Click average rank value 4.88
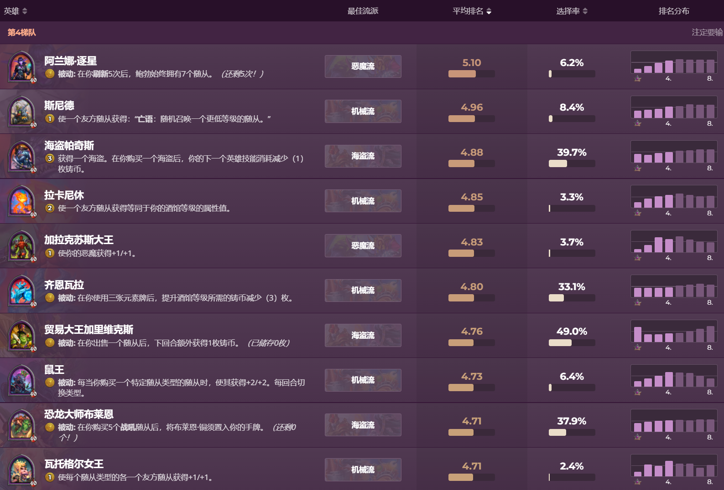Screen dimensions: 724x490 [x=472, y=153]
